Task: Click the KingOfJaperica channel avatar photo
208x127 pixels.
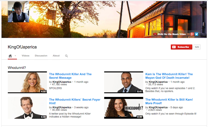Action: click(x=19, y=12)
